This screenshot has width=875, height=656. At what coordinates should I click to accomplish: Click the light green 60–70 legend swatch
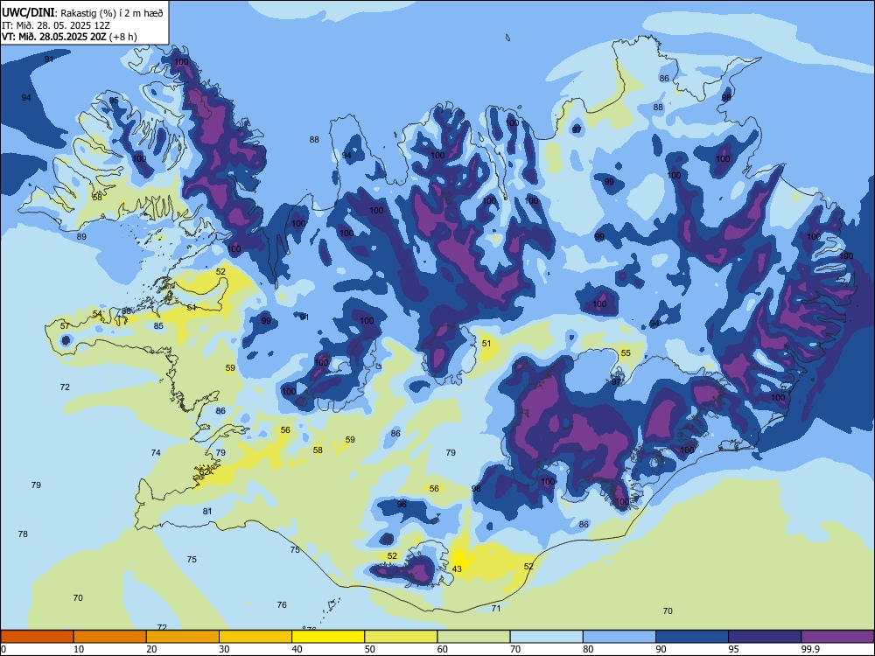[473, 637]
